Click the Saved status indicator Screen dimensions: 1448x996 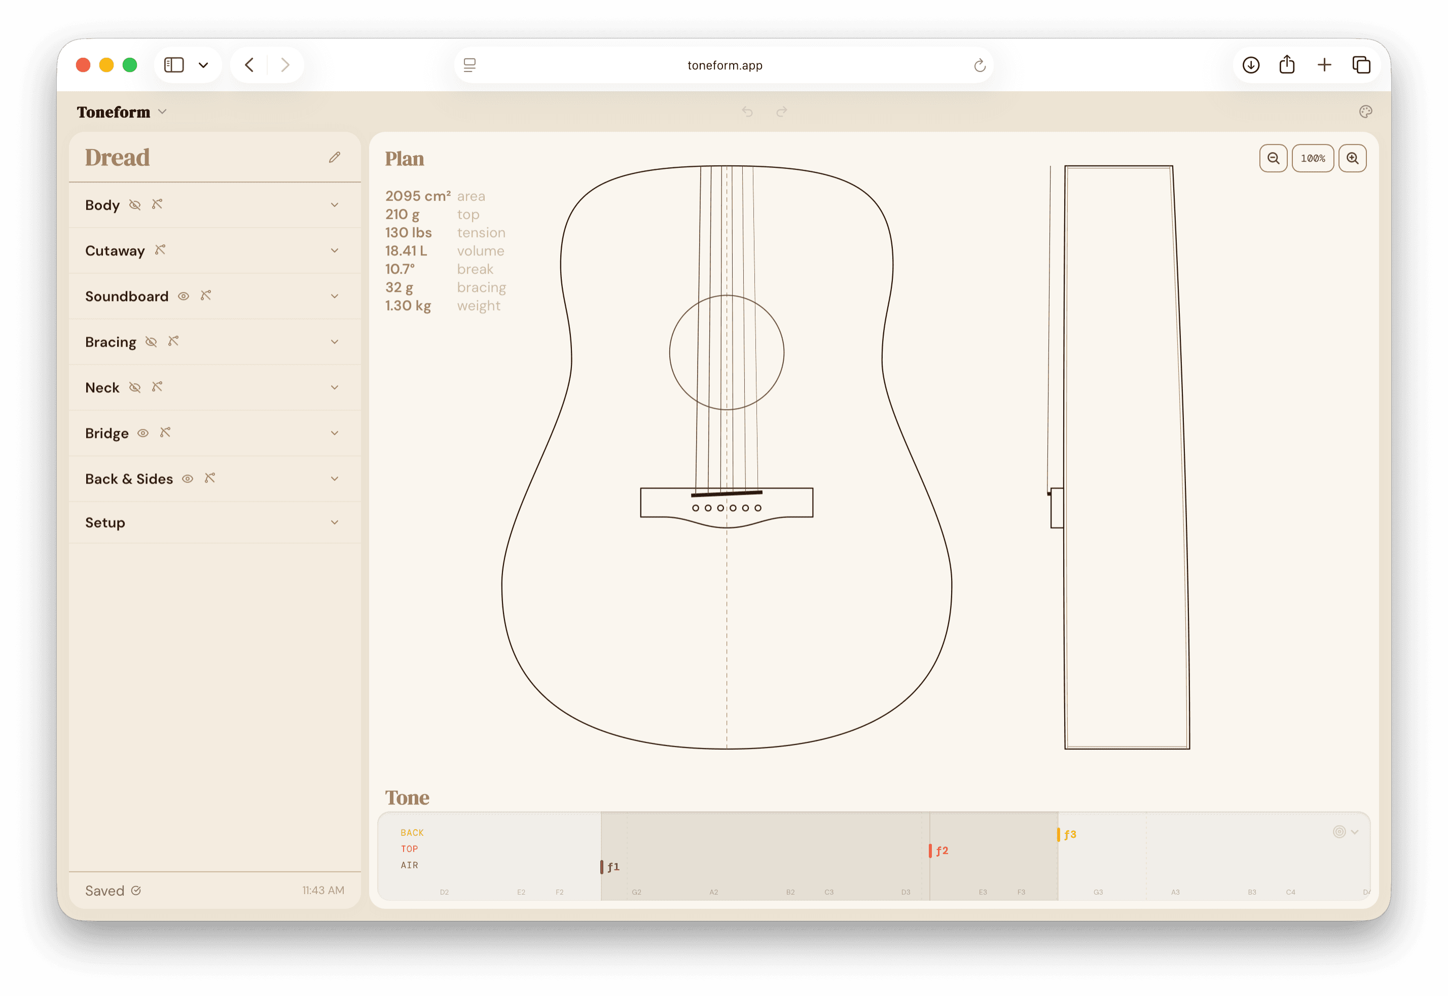coord(113,891)
